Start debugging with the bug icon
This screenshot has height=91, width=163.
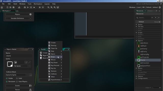coord(25,7)
